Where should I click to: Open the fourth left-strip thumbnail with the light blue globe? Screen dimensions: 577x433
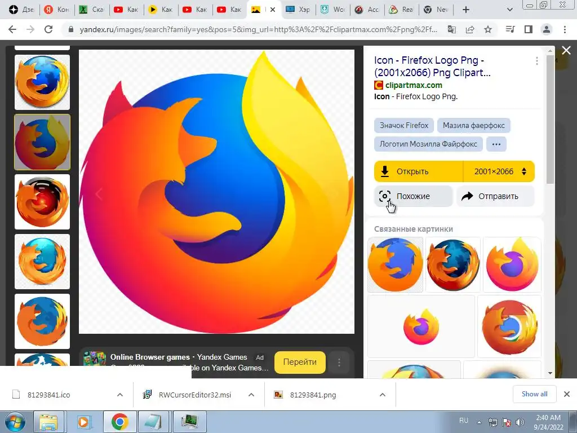point(42,262)
